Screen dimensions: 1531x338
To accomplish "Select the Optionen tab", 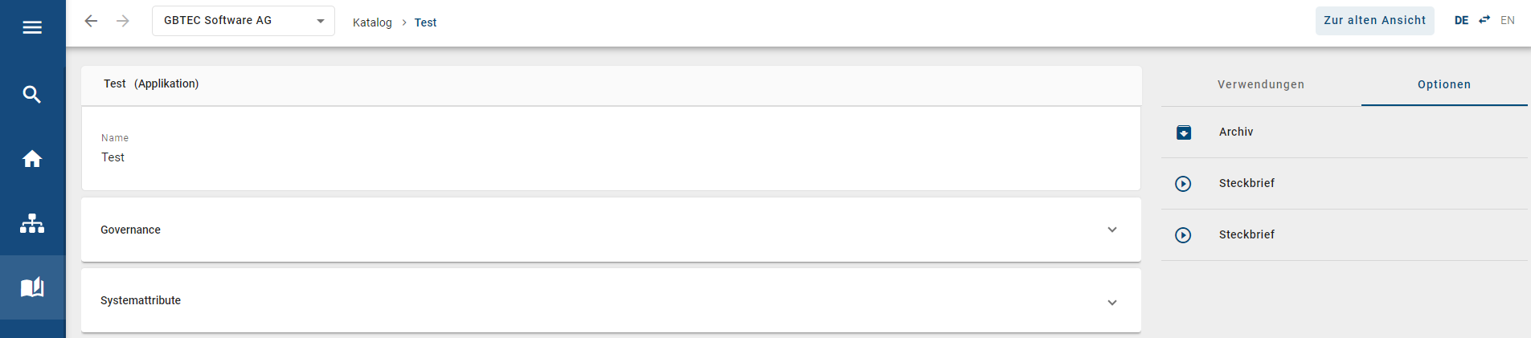I will tap(1444, 84).
